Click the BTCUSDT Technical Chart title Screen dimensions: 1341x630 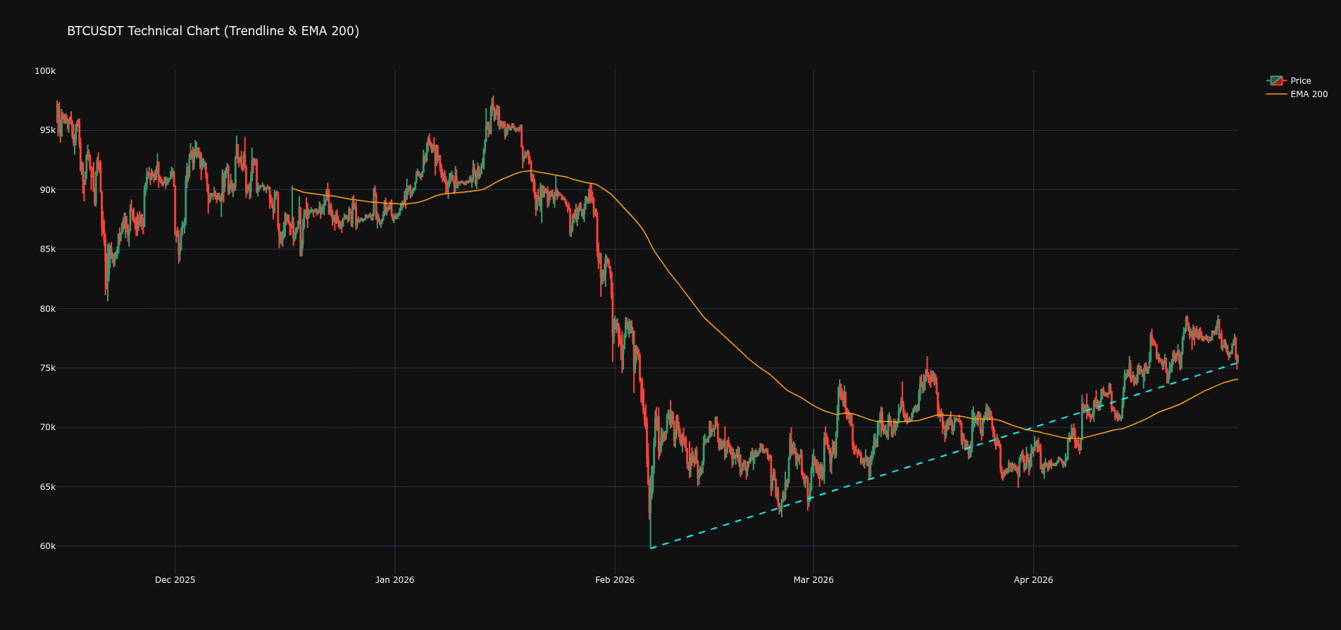pos(213,31)
